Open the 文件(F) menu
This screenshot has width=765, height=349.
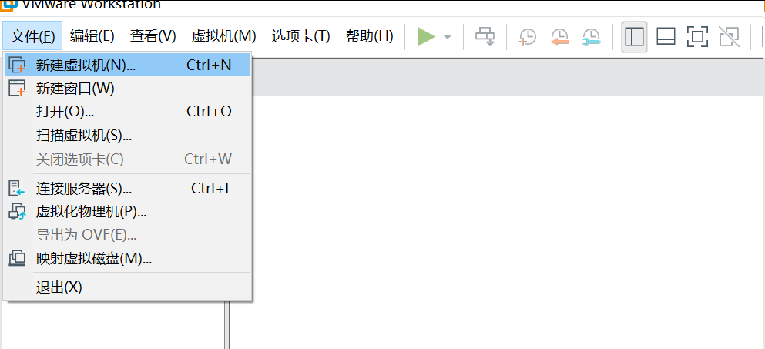(x=32, y=35)
